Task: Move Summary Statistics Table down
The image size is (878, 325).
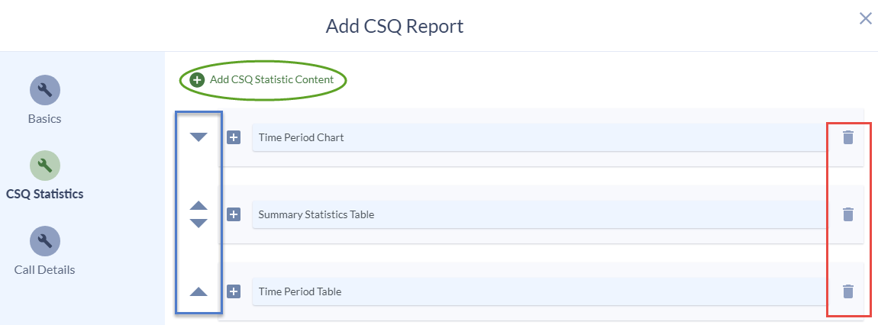Action: click(199, 224)
